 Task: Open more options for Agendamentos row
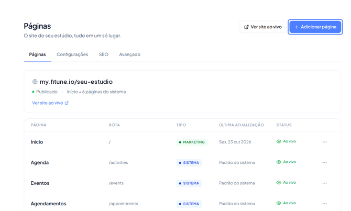click(325, 204)
